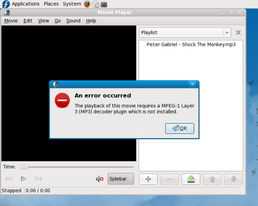The width and height of the screenshot is (258, 206).
Task: Remove the selected playlist entry
Action: pyautogui.click(x=169, y=179)
